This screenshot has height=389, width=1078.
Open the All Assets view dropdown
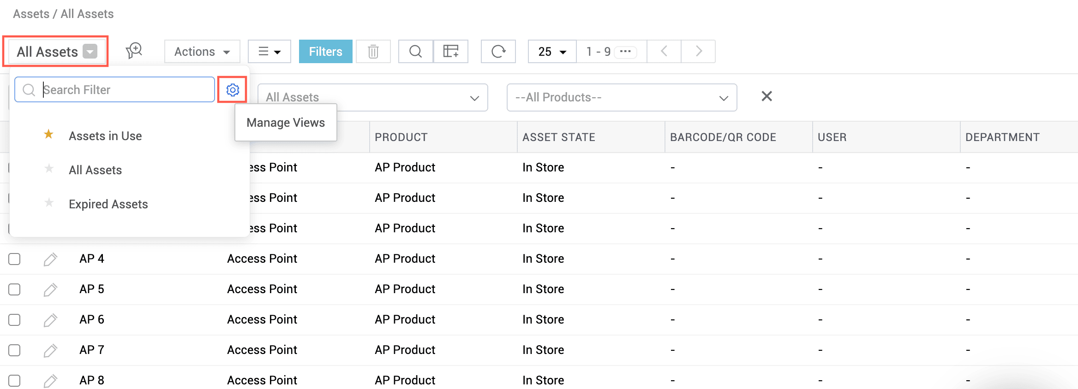click(57, 52)
